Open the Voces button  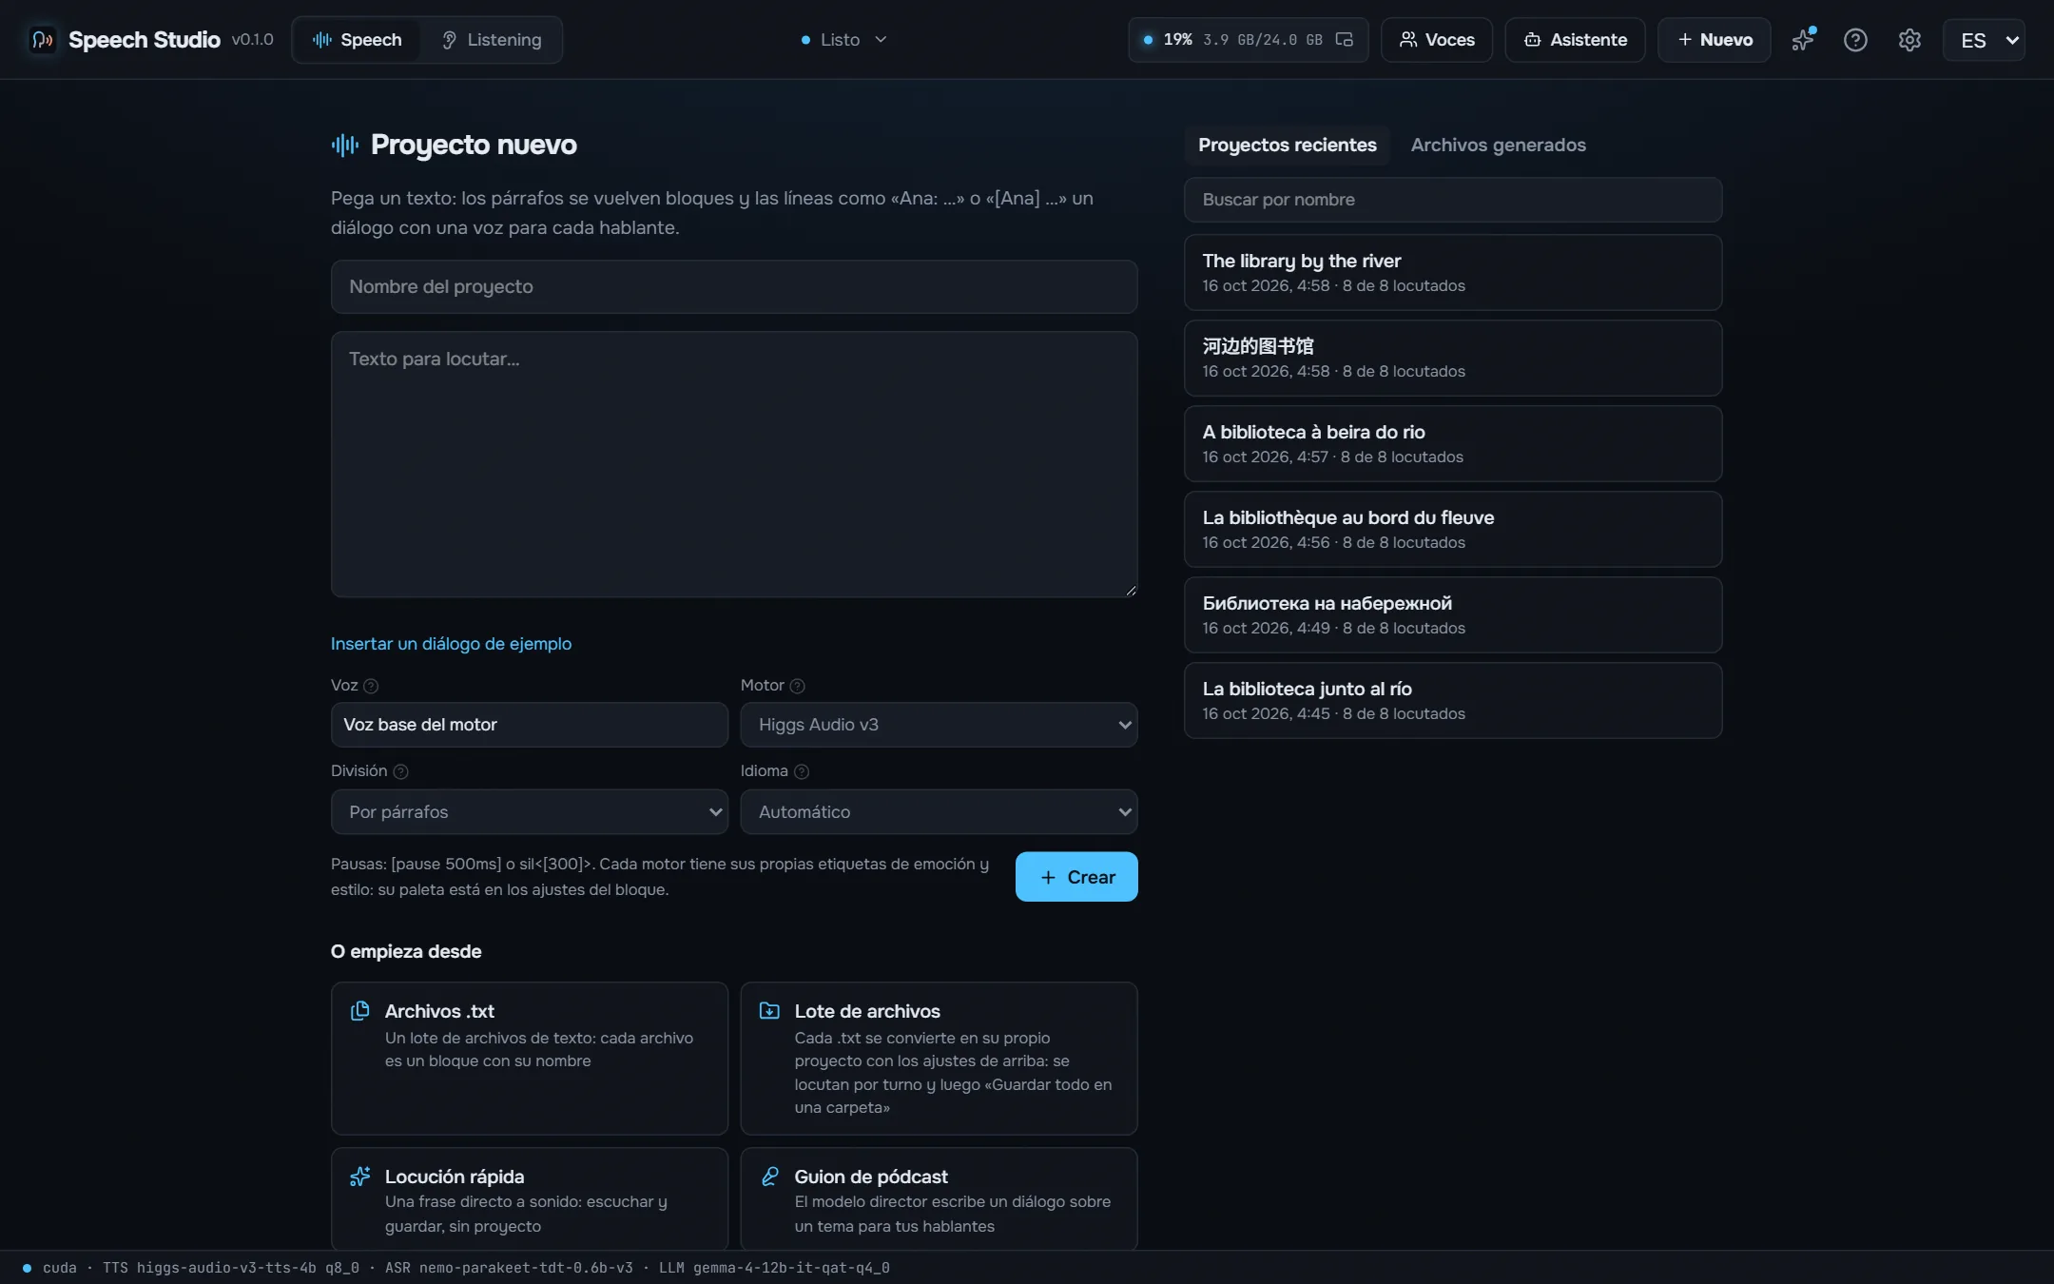click(x=1437, y=40)
